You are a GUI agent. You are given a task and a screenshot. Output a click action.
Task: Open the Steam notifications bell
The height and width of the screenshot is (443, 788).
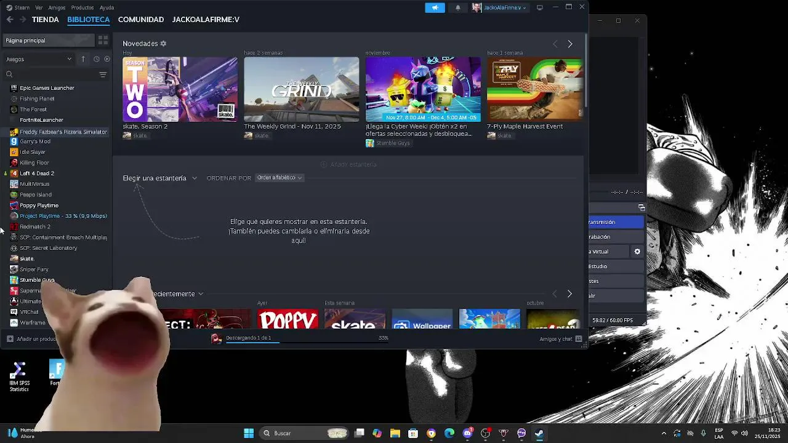[457, 7]
